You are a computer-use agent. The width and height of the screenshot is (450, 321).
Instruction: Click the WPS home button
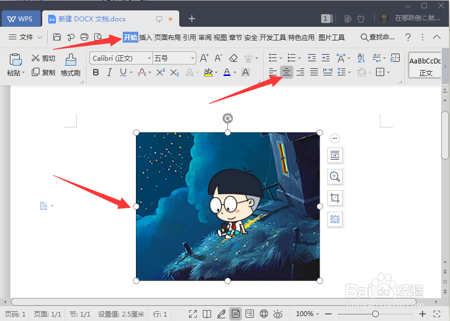click(x=21, y=19)
